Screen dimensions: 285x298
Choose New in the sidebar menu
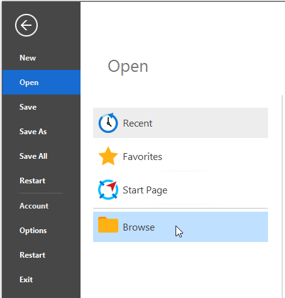42,58
